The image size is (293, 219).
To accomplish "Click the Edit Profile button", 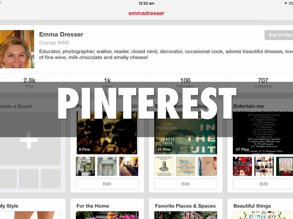I will tap(279, 35).
